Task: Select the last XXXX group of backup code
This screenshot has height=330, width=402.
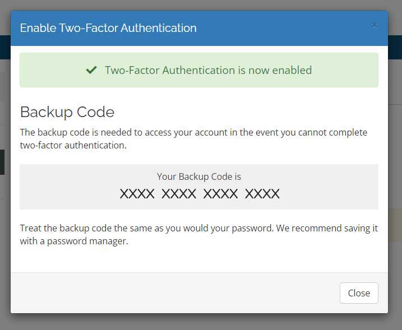Action: [262, 194]
